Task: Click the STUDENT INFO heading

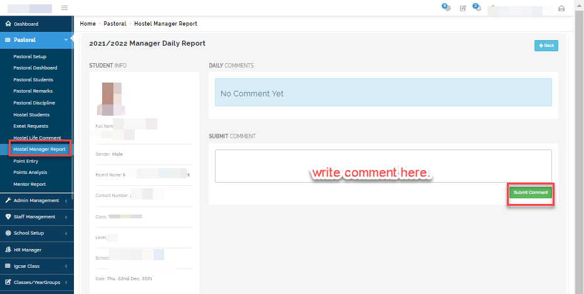Action: pyautogui.click(x=108, y=66)
